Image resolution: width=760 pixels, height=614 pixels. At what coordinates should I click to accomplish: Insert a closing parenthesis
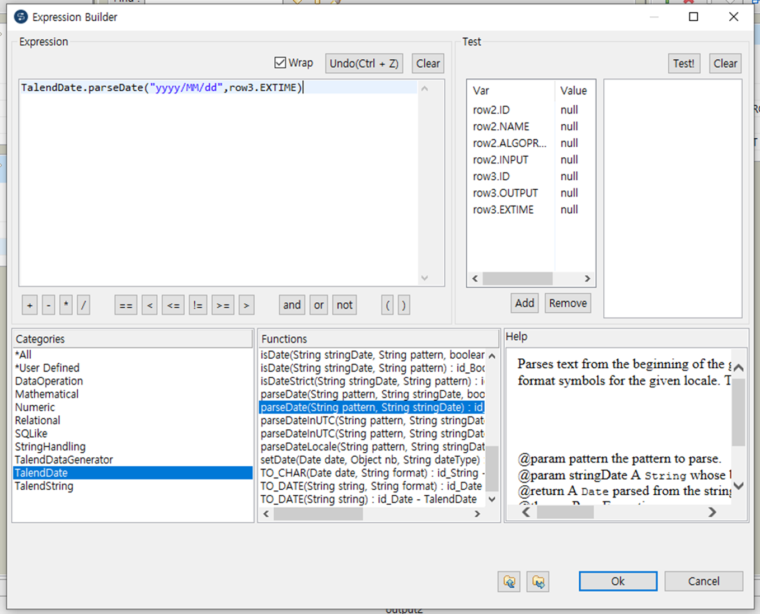[x=404, y=305]
